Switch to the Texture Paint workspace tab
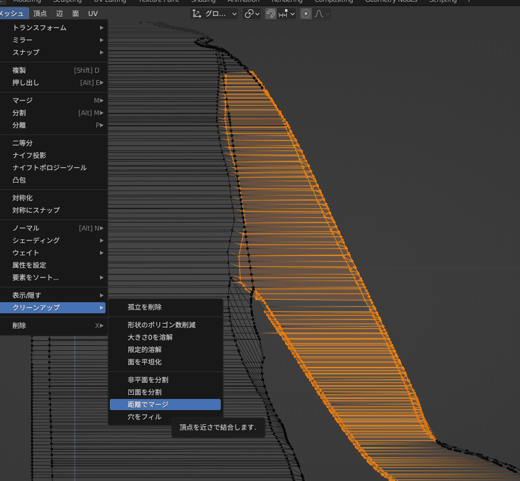The height and width of the screenshot is (481, 520). (x=159, y=1)
